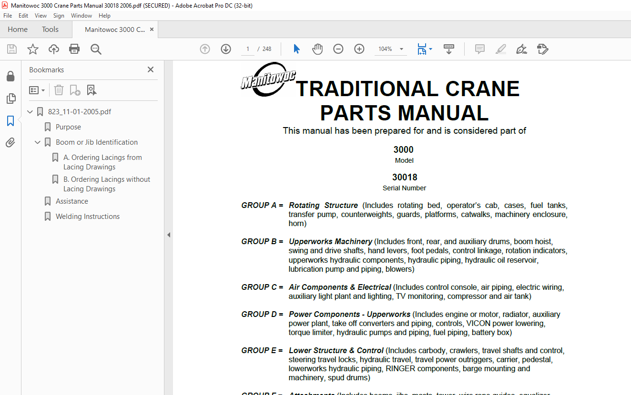Open the sign document pen tool
This screenshot has height=395, width=631.
click(x=521, y=49)
